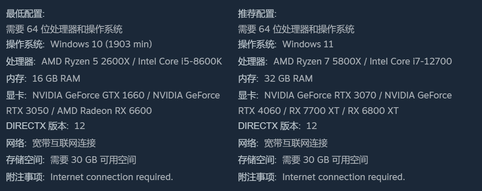The image size is (482, 191).
Task: Click the 推荐配置 heading
Action: pos(257,14)
